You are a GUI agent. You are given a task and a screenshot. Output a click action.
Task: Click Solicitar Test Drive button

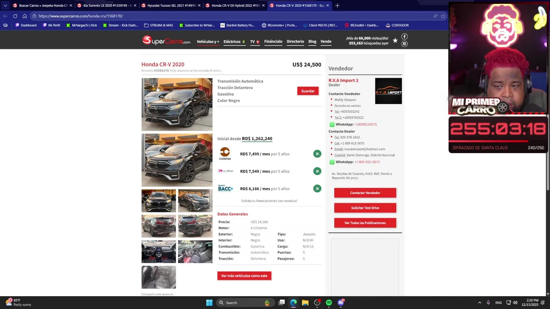tap(365, 208)
